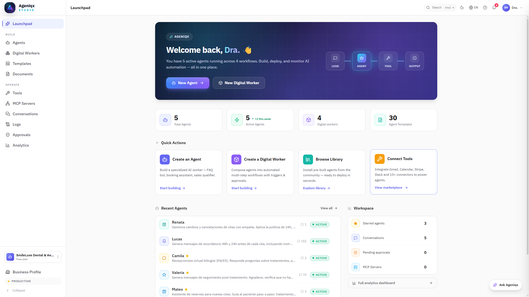Open the Lucas agent row

tap(248, 241)
